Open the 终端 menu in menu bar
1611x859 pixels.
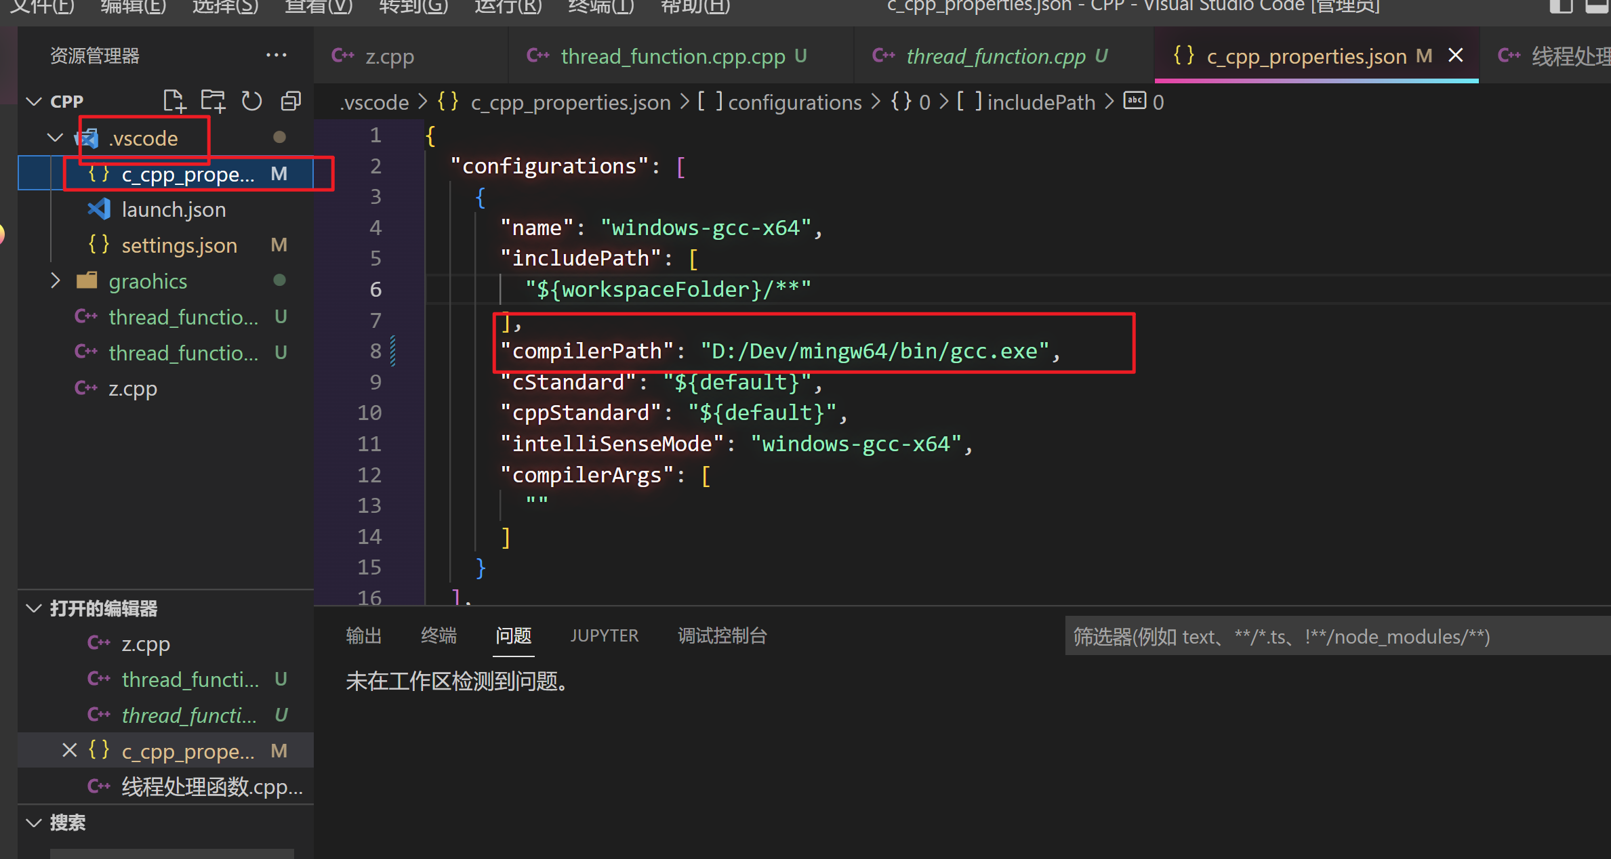click(x=601, y=7)
